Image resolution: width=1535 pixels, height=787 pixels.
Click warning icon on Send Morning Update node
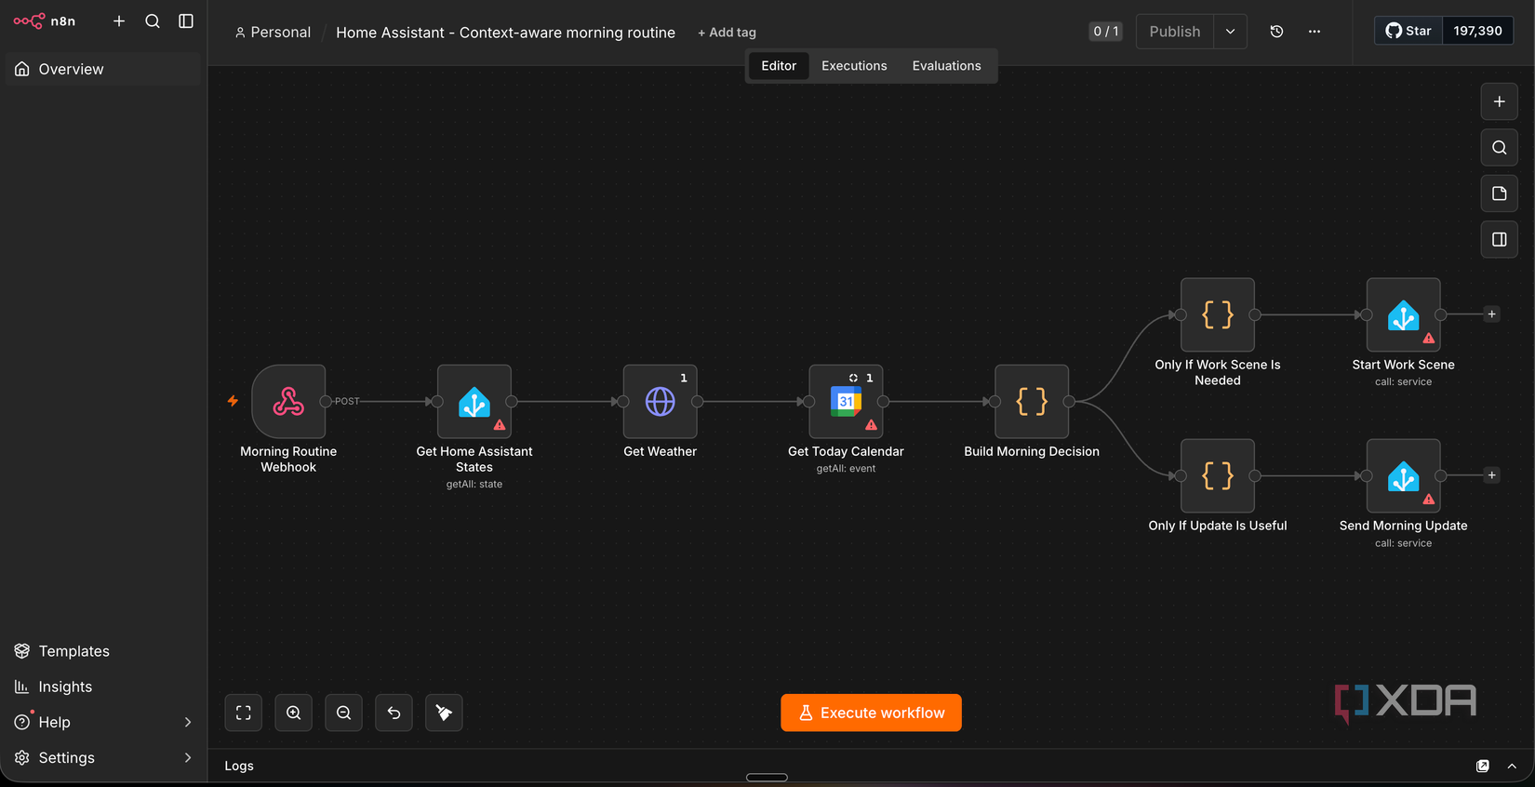1429,500
